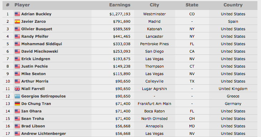Open Mohammad Siddiqui's player page
This screenshot has width=261, height=137.
coord(41,44)
